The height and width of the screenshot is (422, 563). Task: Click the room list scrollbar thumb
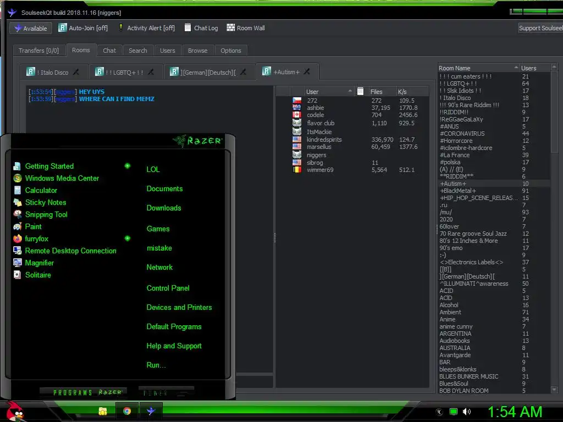[x=554, y=112]
